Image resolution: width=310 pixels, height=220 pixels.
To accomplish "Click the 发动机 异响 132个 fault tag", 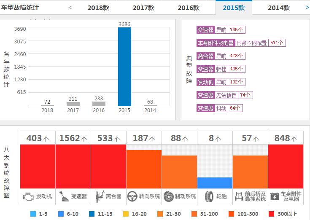I will (x=221, y=82).
